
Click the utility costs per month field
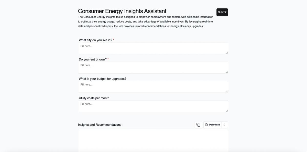[153, 106]
